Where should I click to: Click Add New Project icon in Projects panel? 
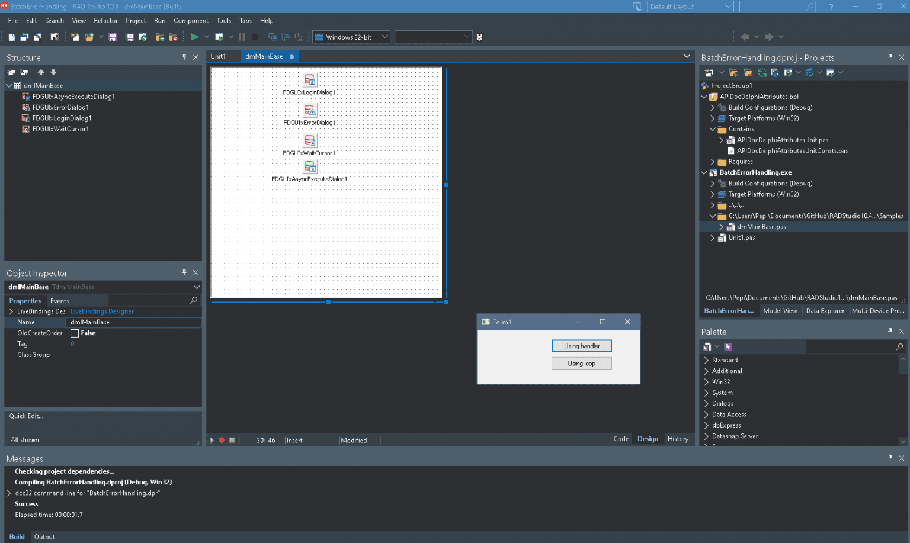(x=709, y=72)
